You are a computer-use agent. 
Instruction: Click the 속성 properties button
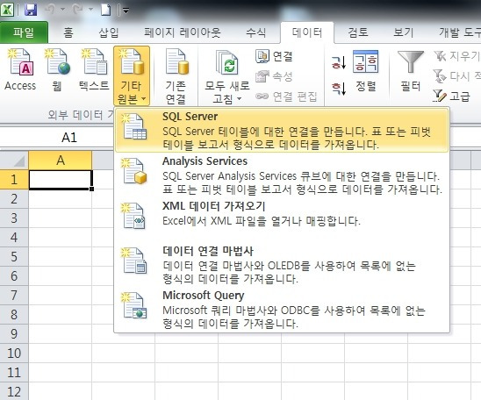point(274,76)
